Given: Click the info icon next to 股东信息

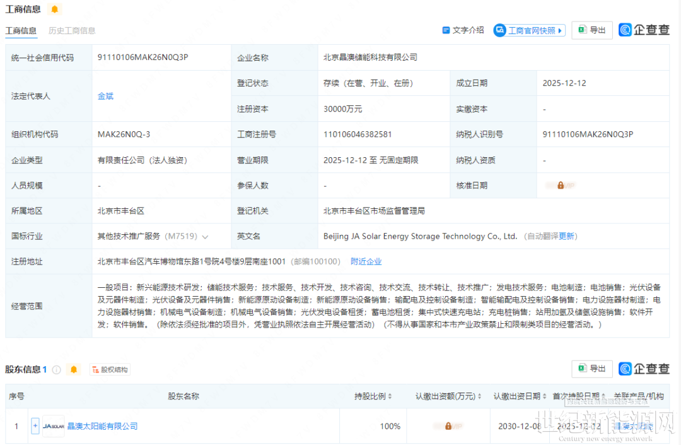Looking at the screenshot, I should point(57,370).
